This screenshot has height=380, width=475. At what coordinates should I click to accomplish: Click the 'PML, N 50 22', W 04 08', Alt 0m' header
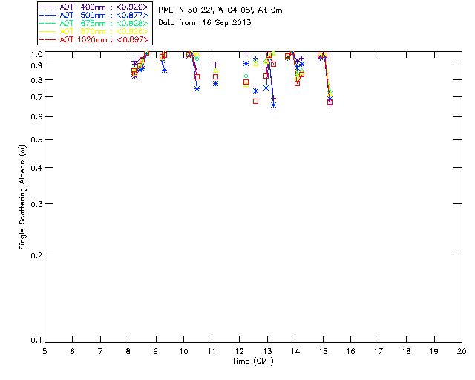click(220, 10)
